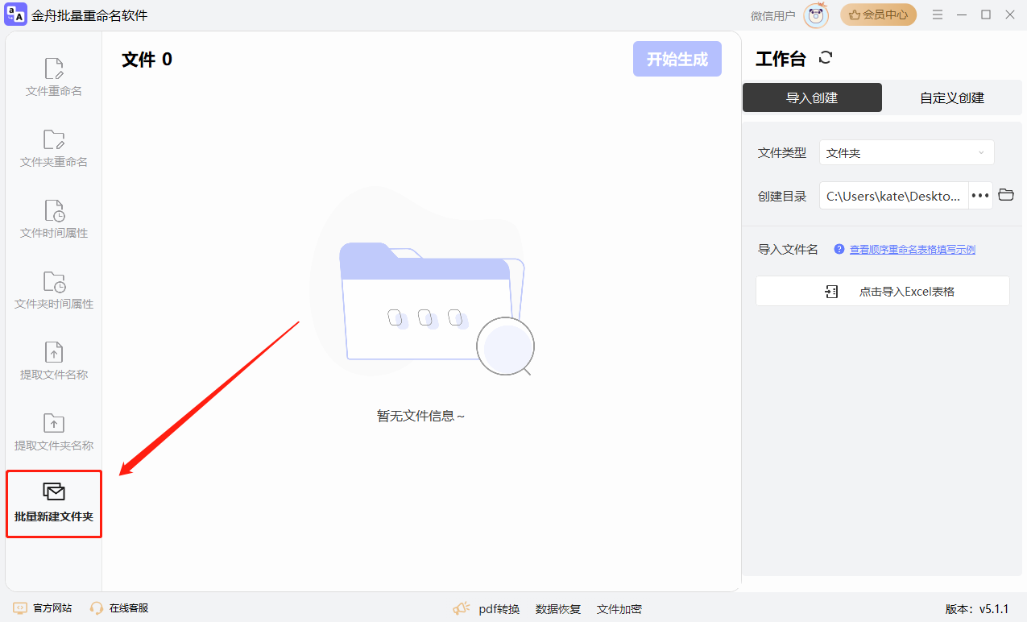
Task: Open the 查看顺序重命名表格填写示例 link
Action: [x=912, y=250]
